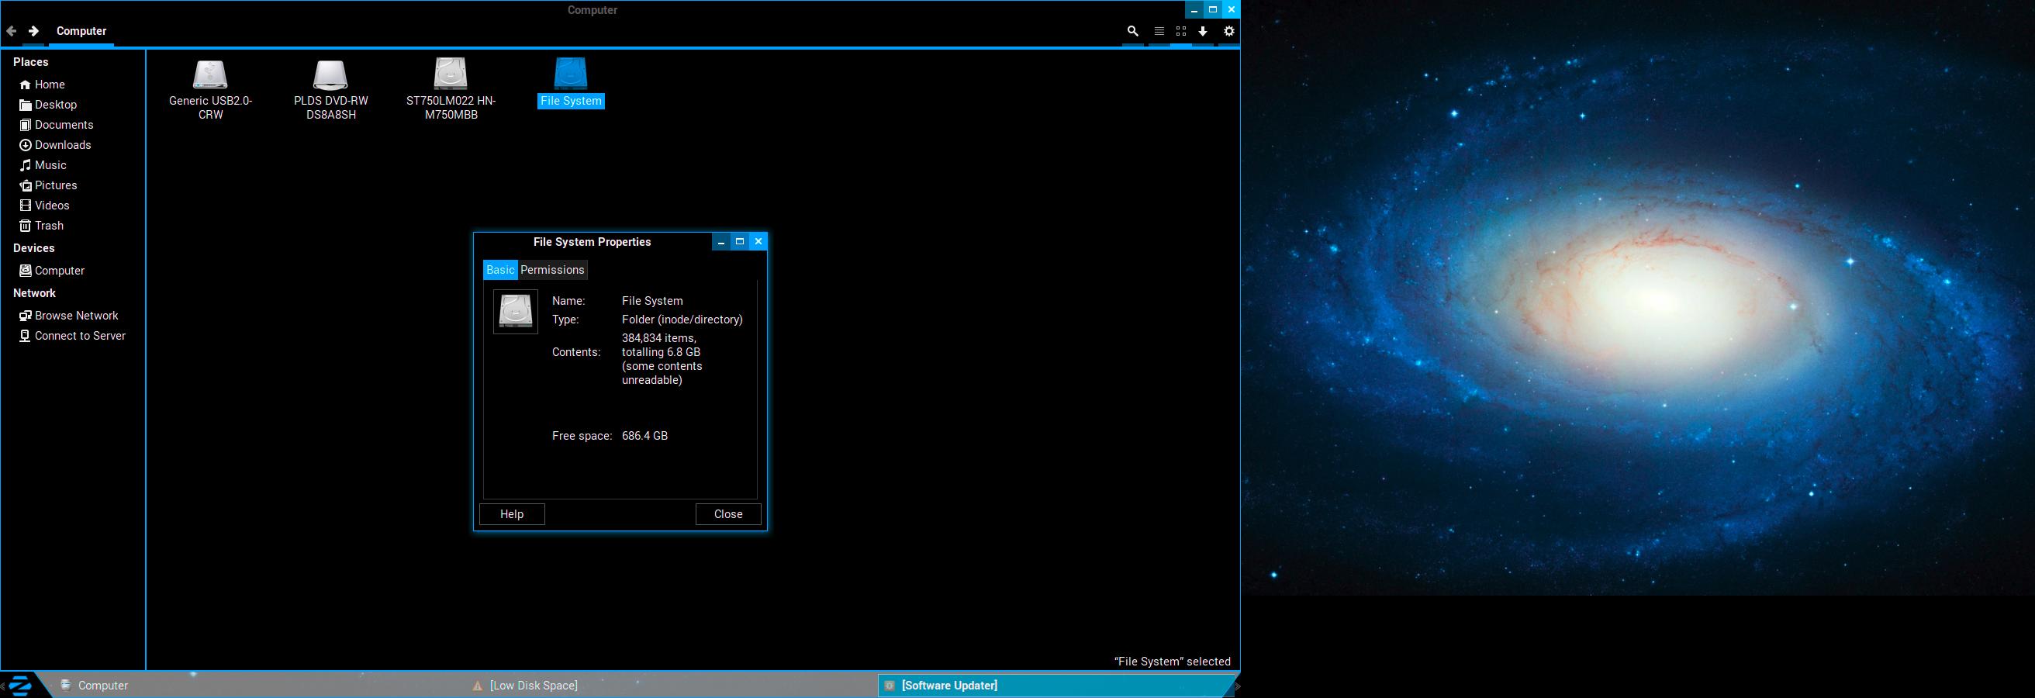
Task: Open view options down-arrow menu
Action: coord(1202,32)
